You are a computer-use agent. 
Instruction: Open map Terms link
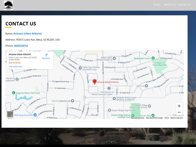(x=167, y=118)
